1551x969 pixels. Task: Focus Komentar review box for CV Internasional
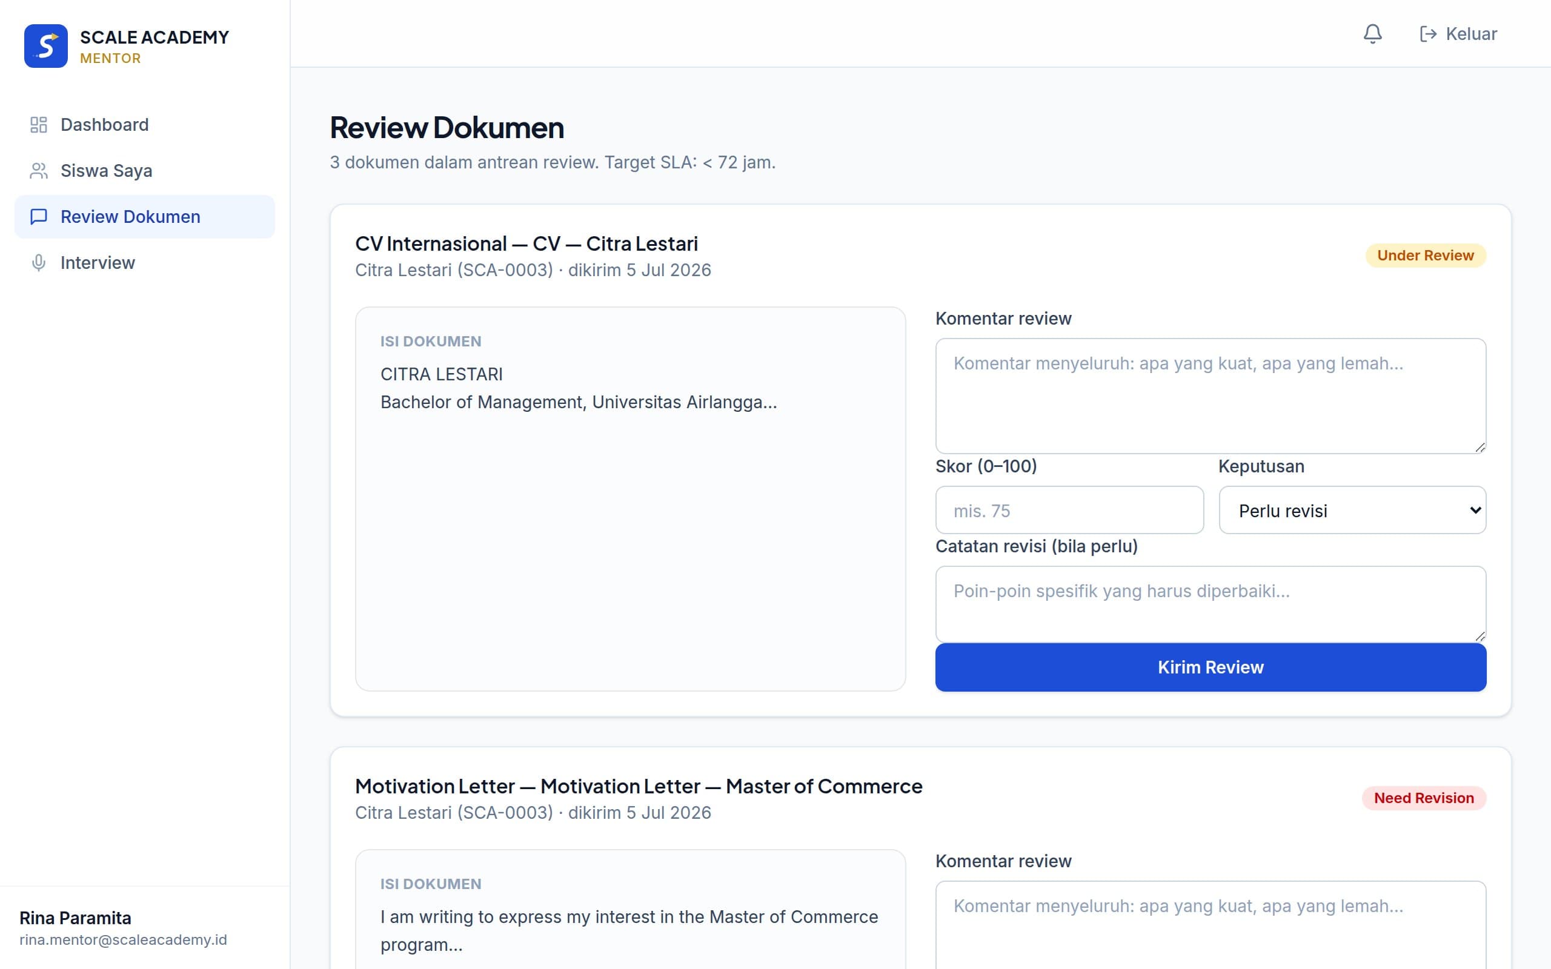(1210, 395)
